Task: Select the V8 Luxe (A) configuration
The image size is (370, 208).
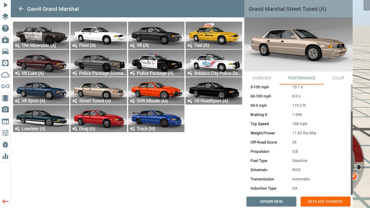Action: 41,63
